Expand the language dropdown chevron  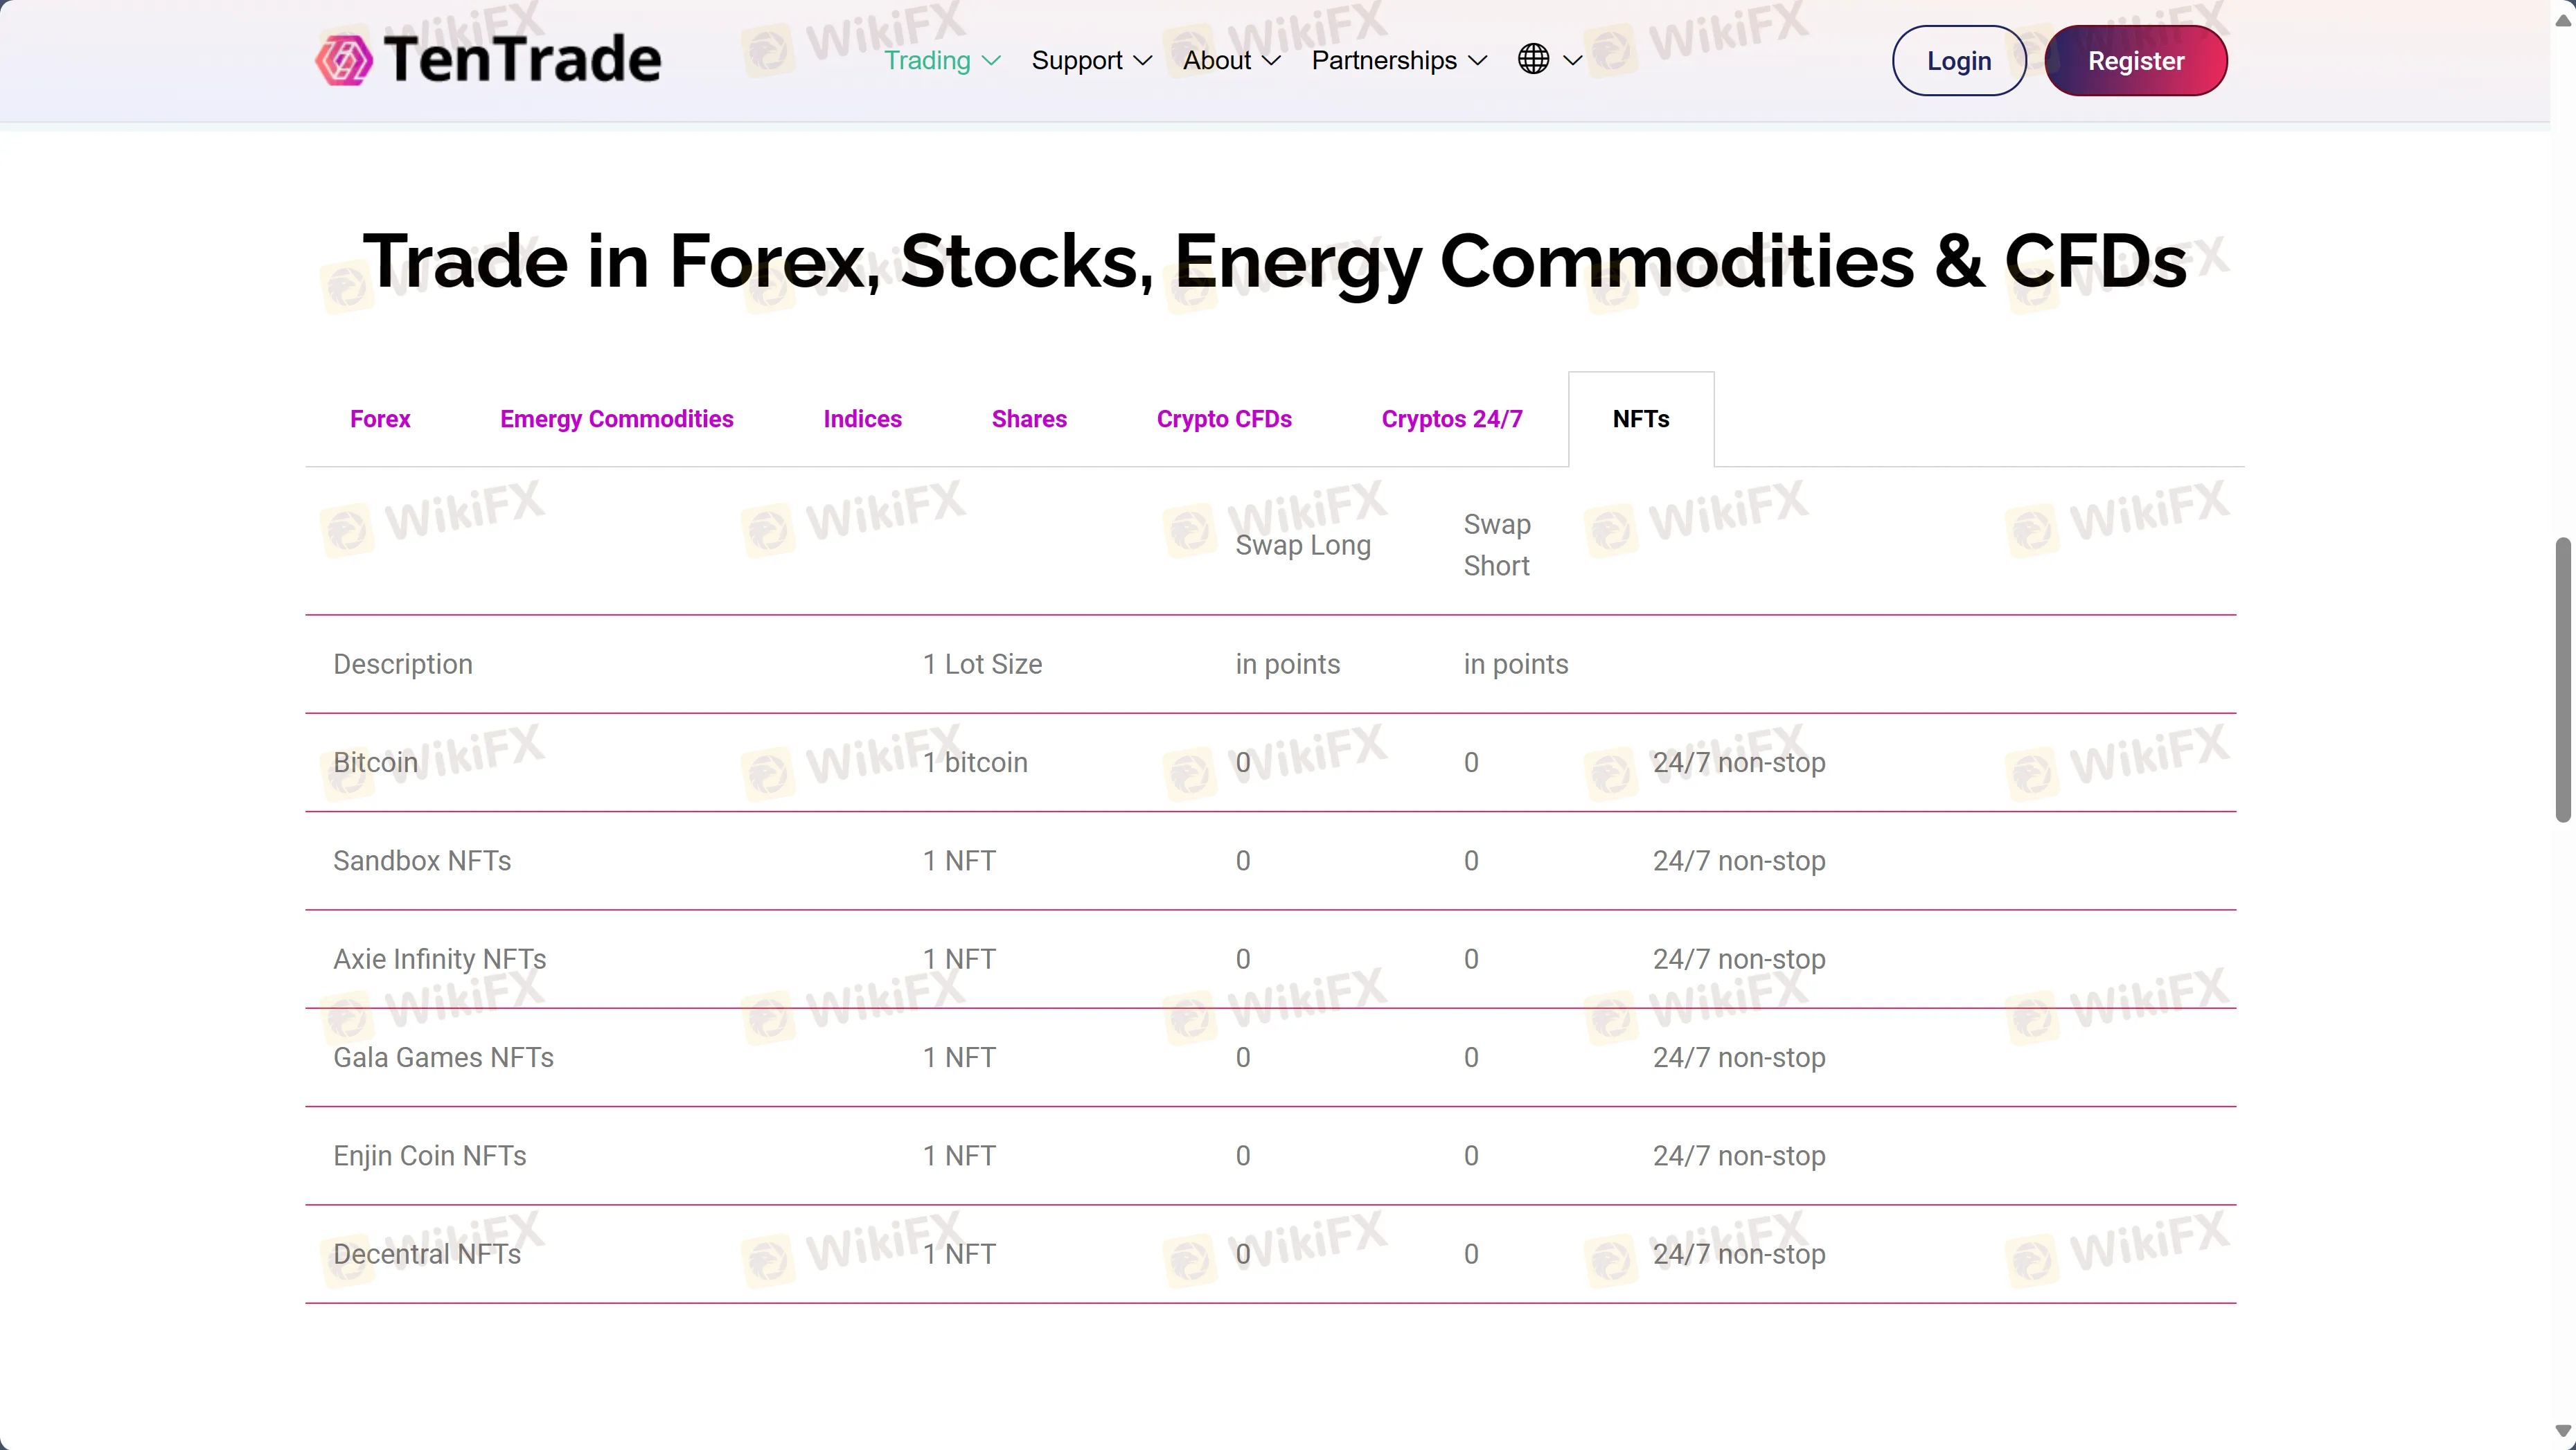click(1573, 61)
